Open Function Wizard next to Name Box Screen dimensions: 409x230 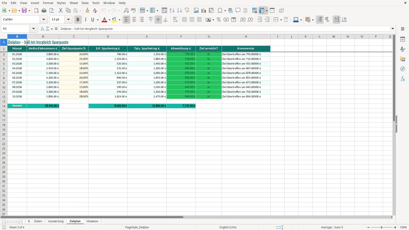pyautogui.click(x=43, y=29)
